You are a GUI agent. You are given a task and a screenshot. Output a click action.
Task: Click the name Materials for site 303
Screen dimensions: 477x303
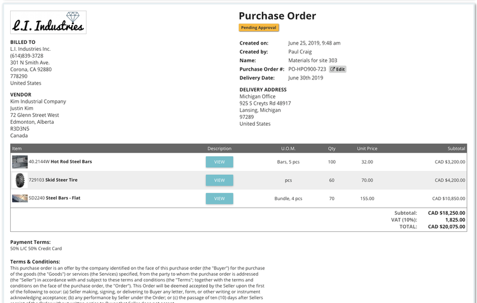(313, 60)
